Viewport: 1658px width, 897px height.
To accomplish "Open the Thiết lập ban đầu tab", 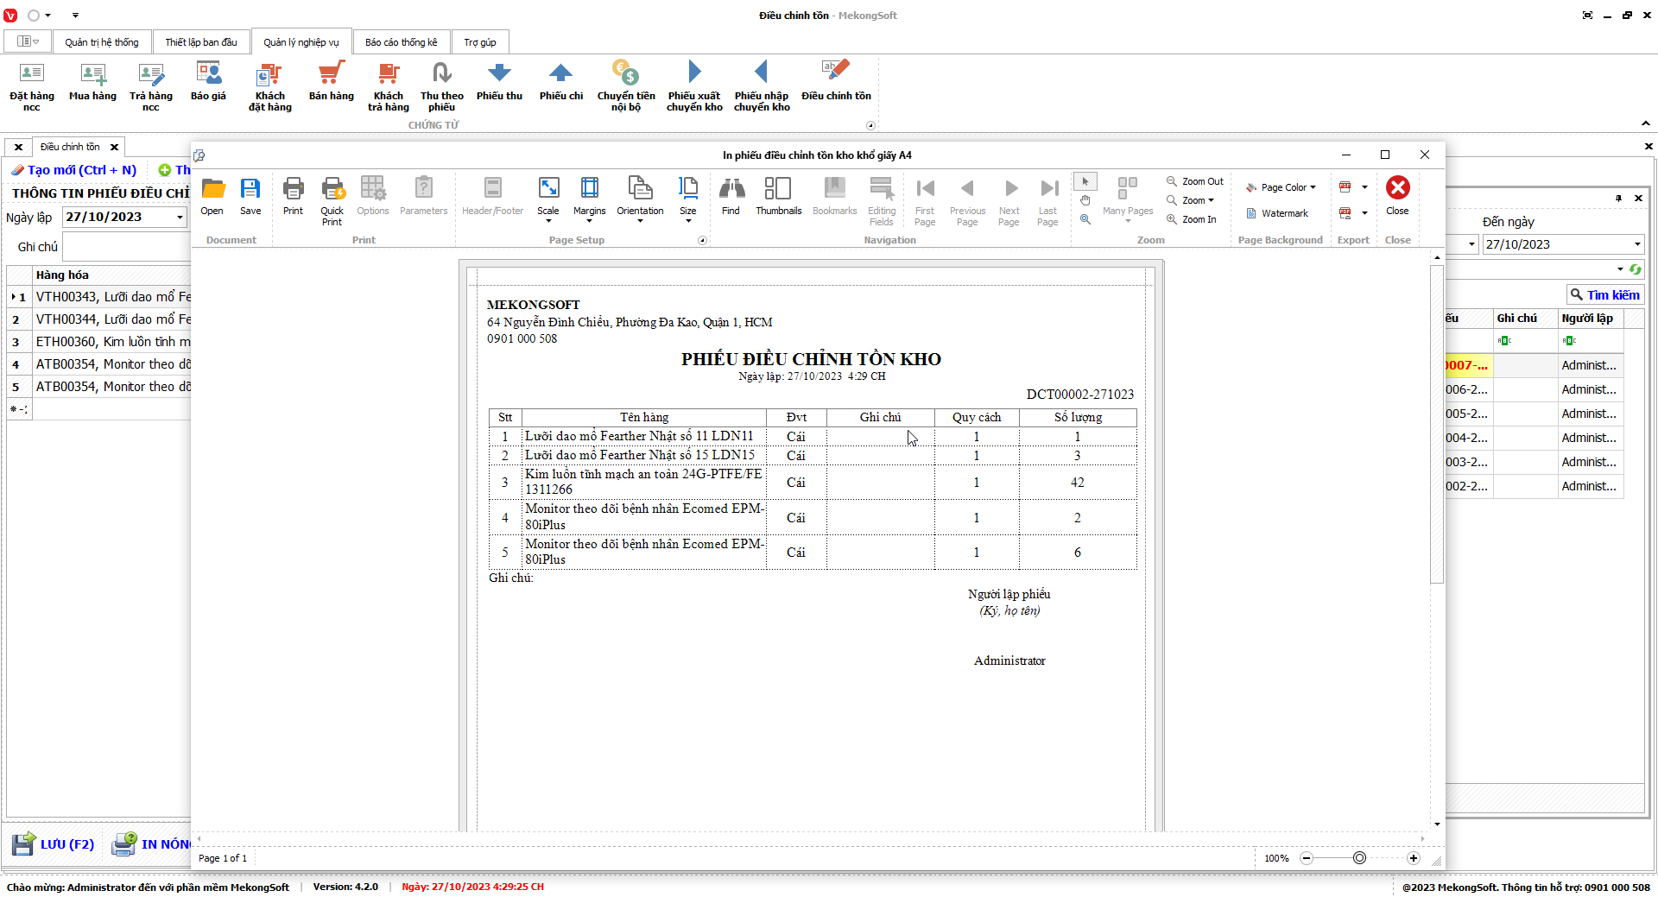I will 201,42.
